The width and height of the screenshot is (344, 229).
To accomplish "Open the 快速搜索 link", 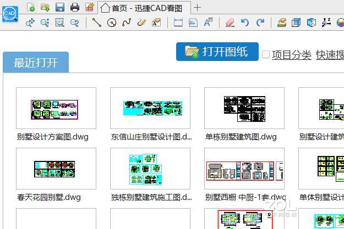I will (x=330, y=55).
